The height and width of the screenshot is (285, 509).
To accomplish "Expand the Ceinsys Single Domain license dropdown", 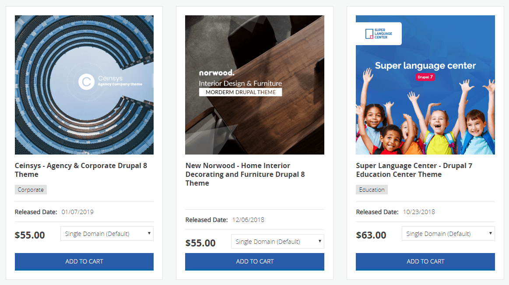I will (x=107, y=234).
